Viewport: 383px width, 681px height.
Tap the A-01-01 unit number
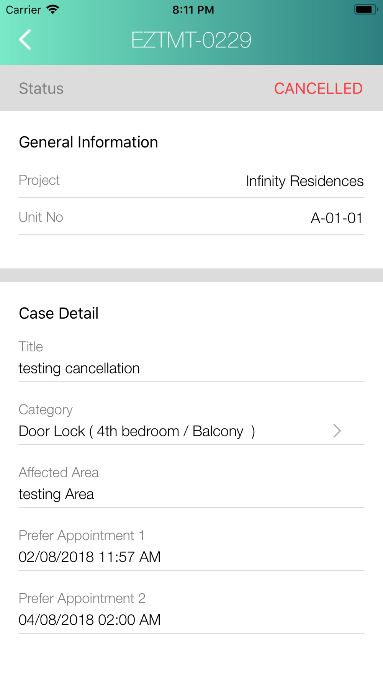(337, 218)
